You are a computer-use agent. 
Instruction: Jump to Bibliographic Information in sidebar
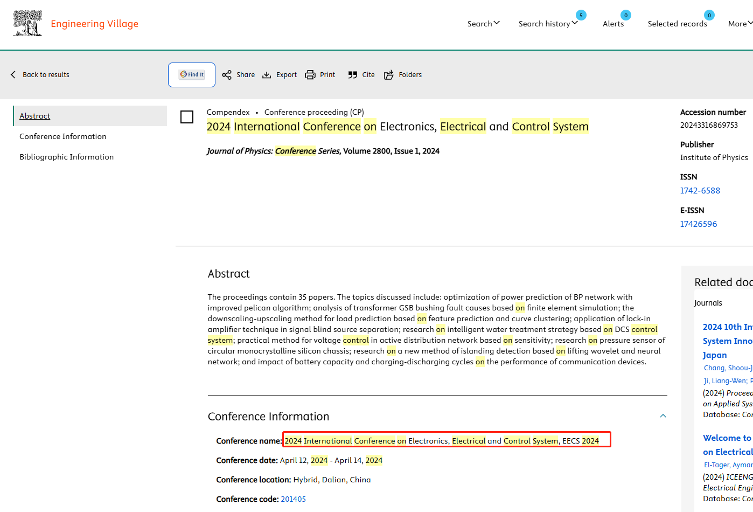click(67, 157)
